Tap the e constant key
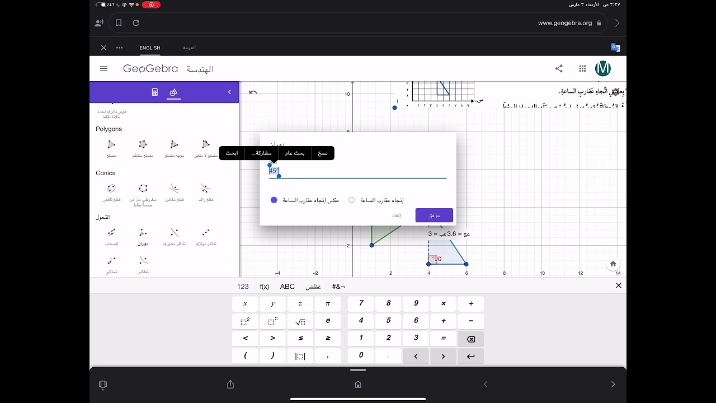Image resolution: width=716 pixels, height=403 pixels. [328, 322]
